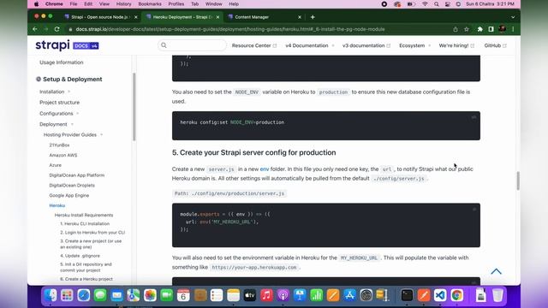Image resolution: width=548 pixels, height=308 pixels.
Task: Click the scroll-to-top arrow icon
Action: [x=496, y=271]
